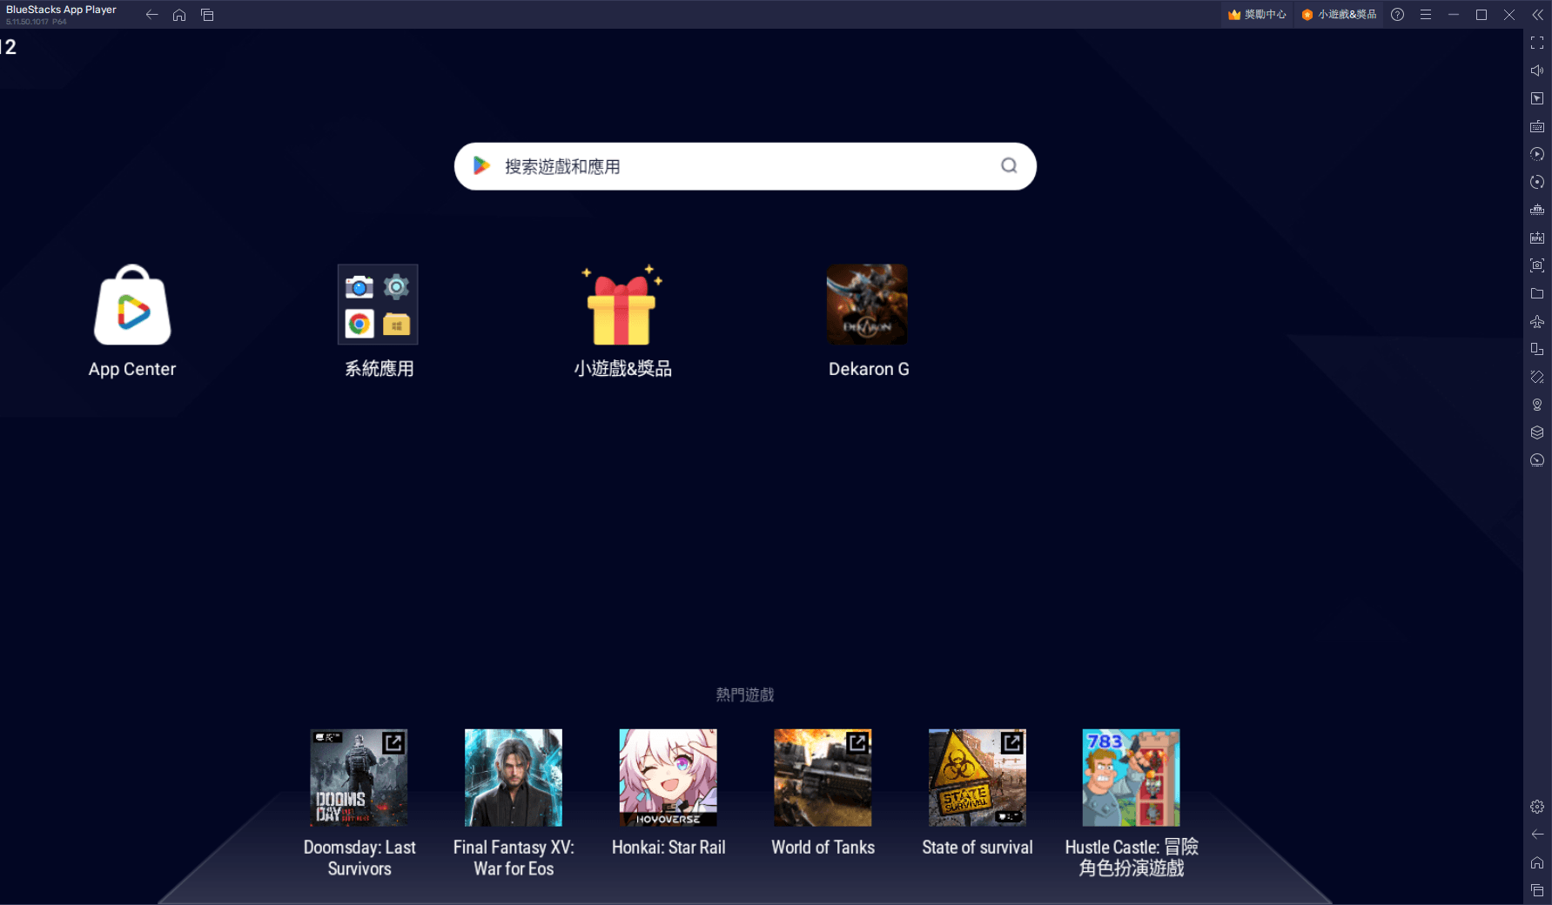Open Honkai: Star Rail thumbnail
Screen dimensions: 1552x905
[668, 778]
